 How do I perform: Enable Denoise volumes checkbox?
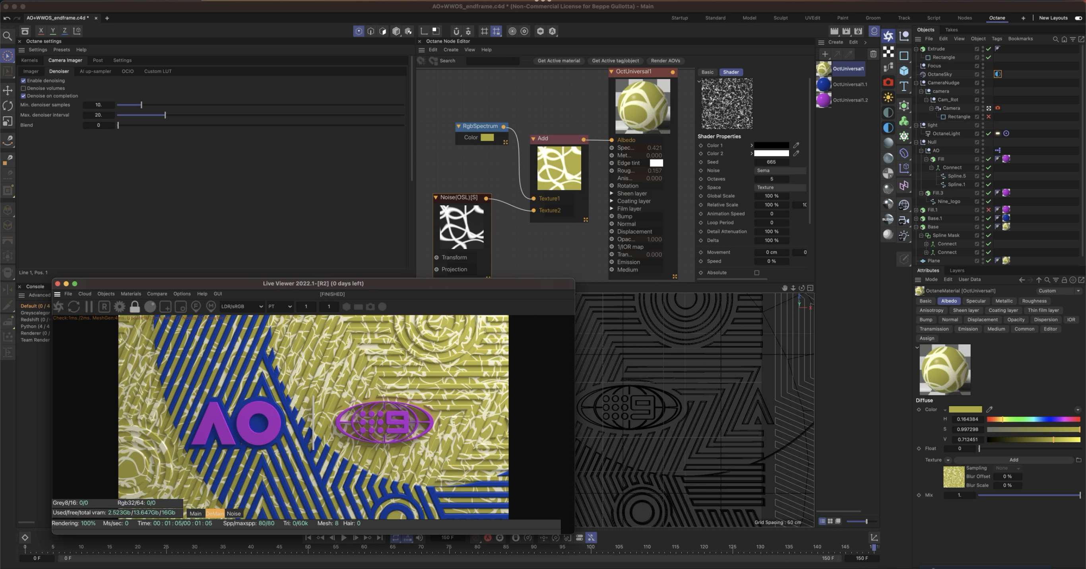(23, 89)
